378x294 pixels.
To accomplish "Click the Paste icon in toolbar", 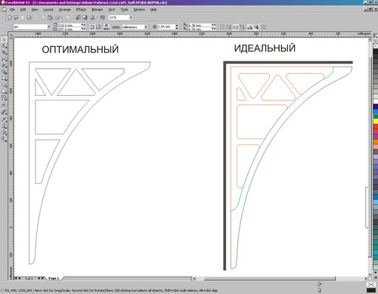I will point(50,17).
